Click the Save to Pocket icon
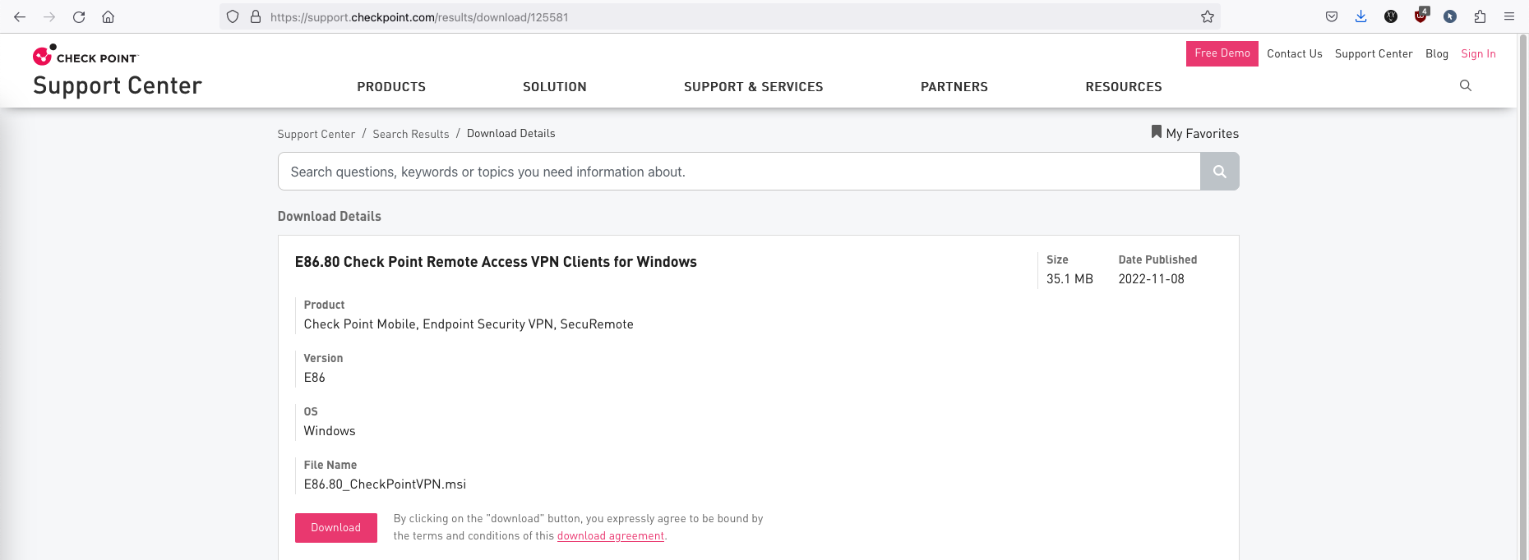Image resolution: width=1529 pixels, height=560 pixels. pyautogui.click(x=1332, y=16)
